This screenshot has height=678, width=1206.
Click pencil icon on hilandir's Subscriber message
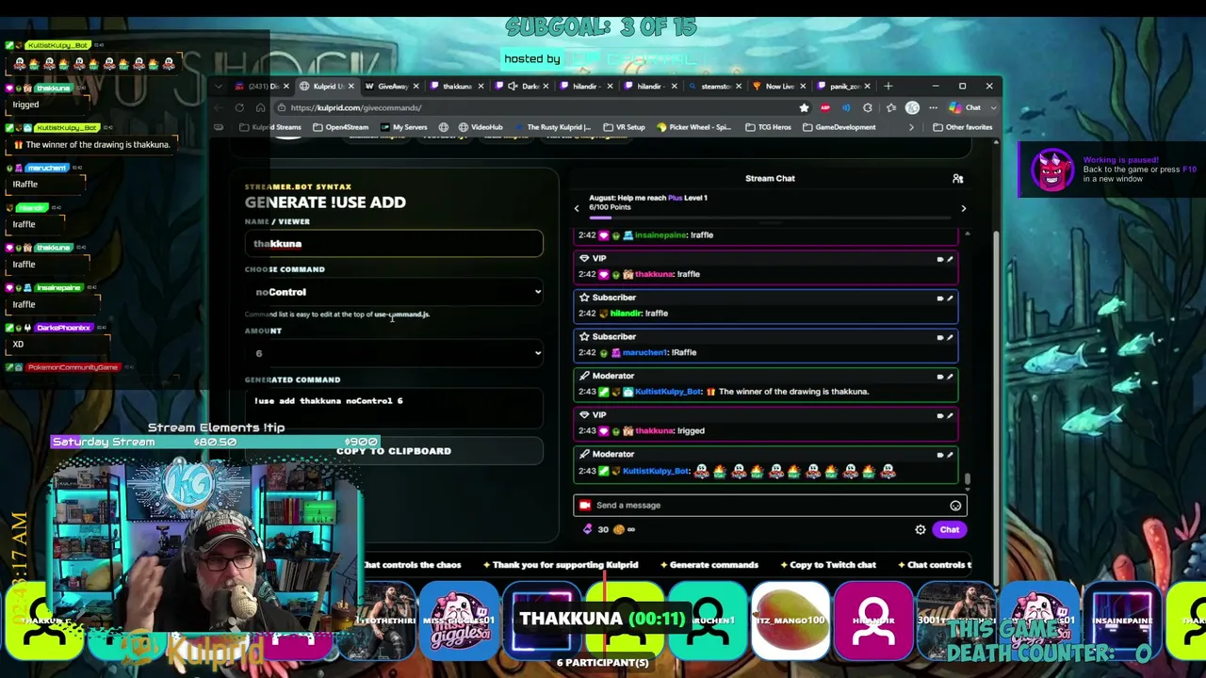950,298
